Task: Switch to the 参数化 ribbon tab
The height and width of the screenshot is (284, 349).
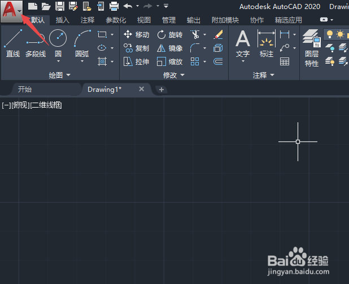Action: [x=116, y=20]
